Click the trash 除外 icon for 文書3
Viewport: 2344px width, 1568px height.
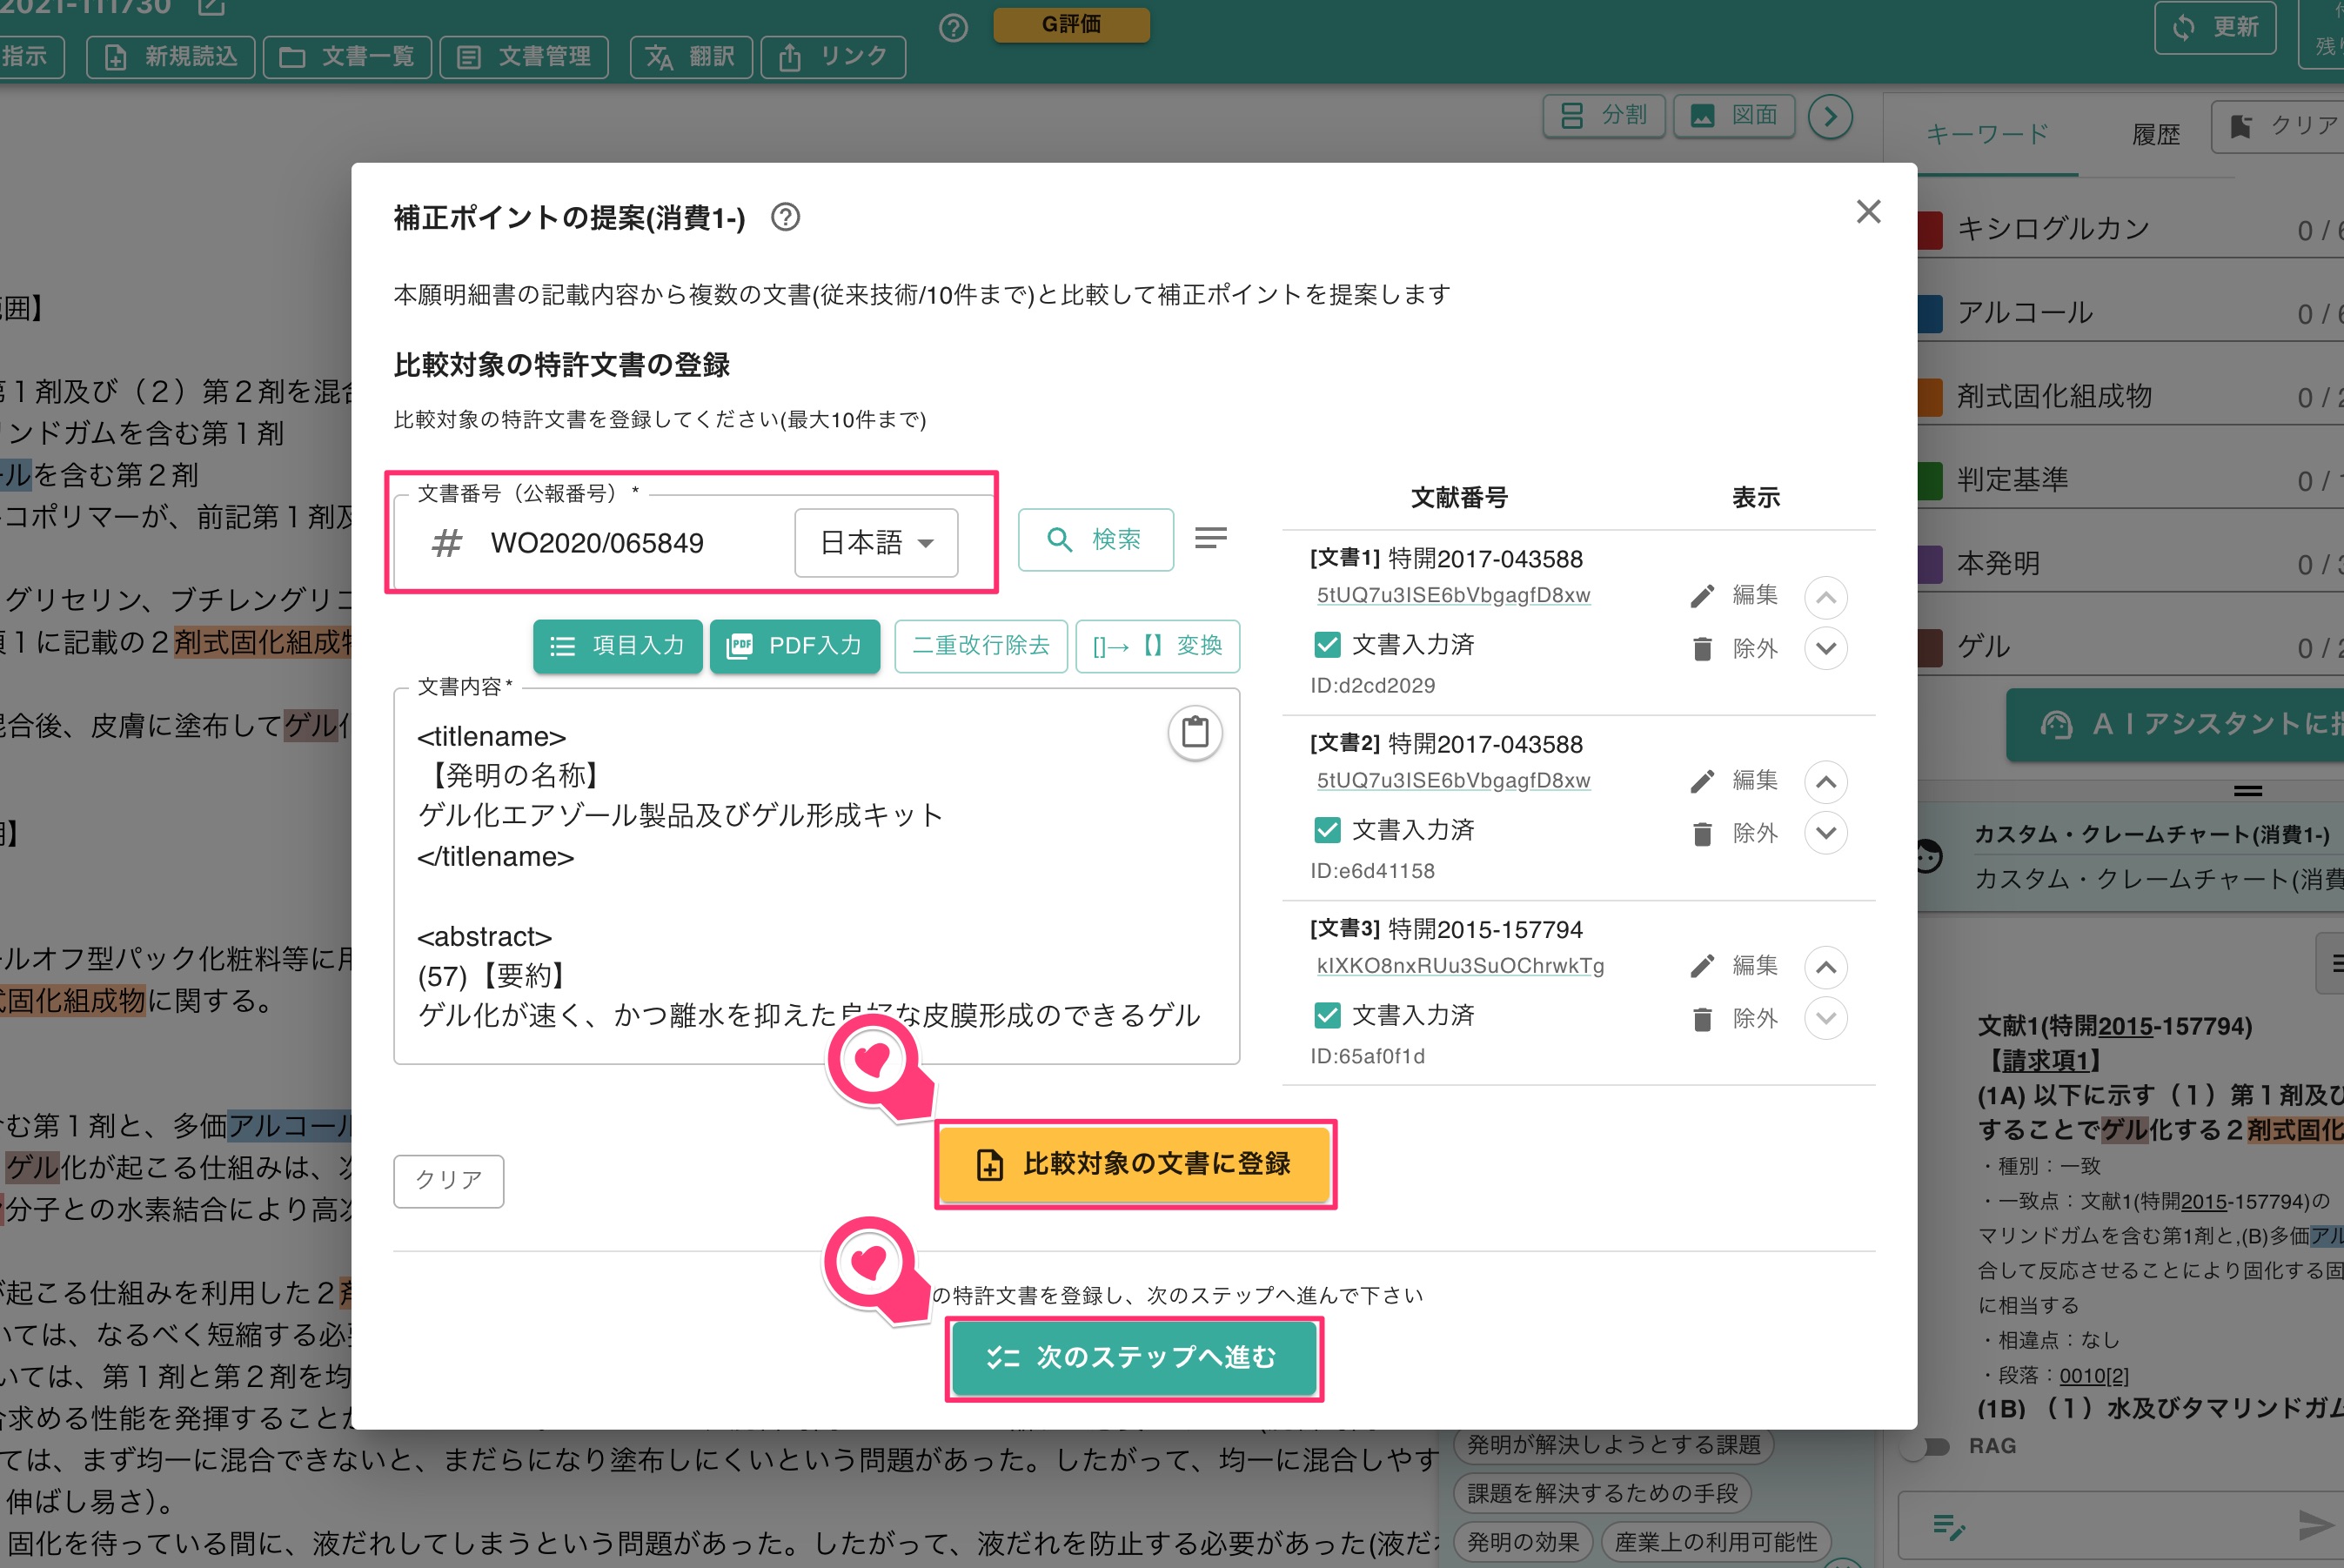(x=1702, y=1019)
